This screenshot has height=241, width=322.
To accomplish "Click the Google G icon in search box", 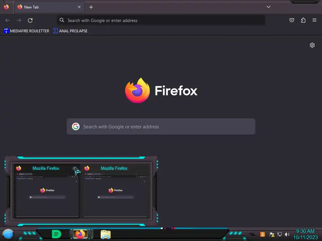I will click(x=76, y=126).
